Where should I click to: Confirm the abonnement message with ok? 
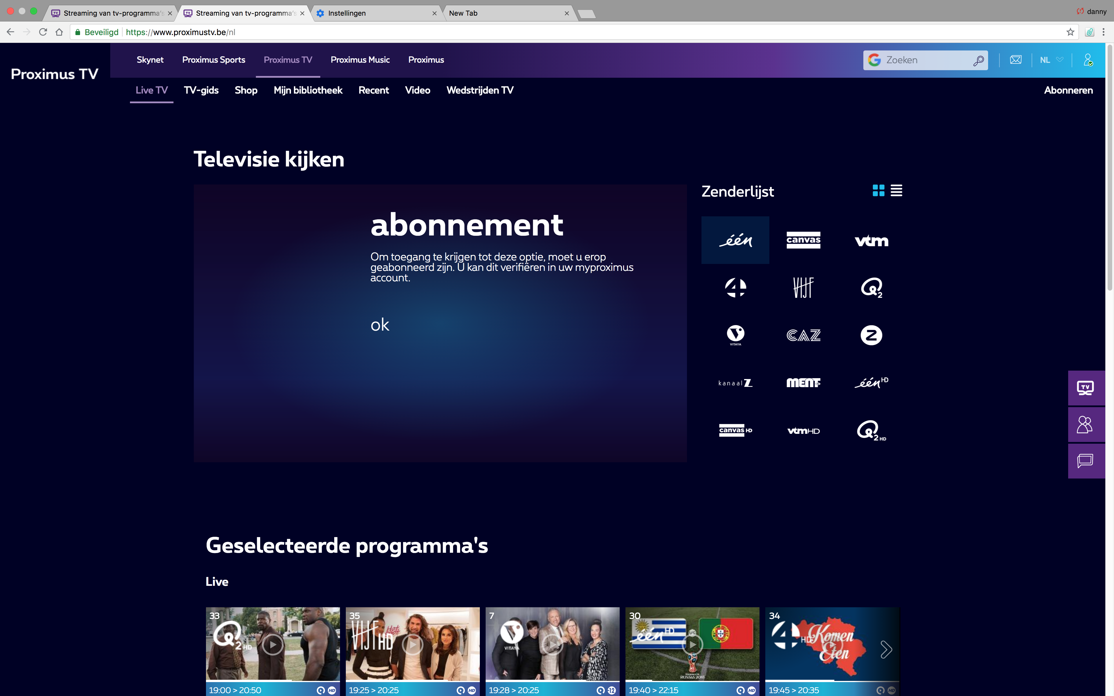[x=380, y=325]
